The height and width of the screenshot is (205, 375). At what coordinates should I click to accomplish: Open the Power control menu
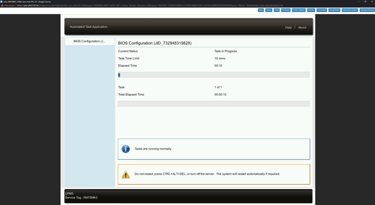click(x=269, y=10)
